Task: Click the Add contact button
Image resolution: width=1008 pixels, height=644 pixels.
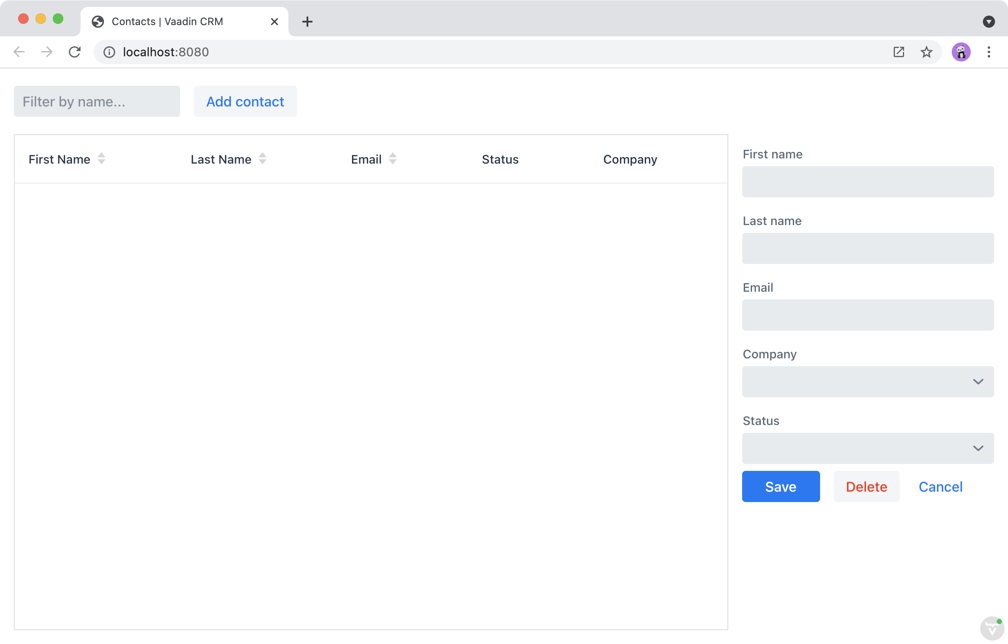Action: (245, 101)
